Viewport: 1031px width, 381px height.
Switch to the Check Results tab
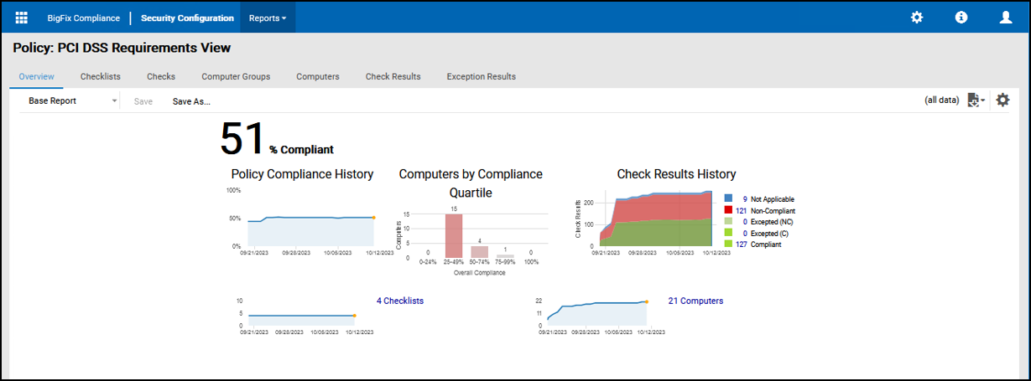pyautogui.click(x=393, y=76)
